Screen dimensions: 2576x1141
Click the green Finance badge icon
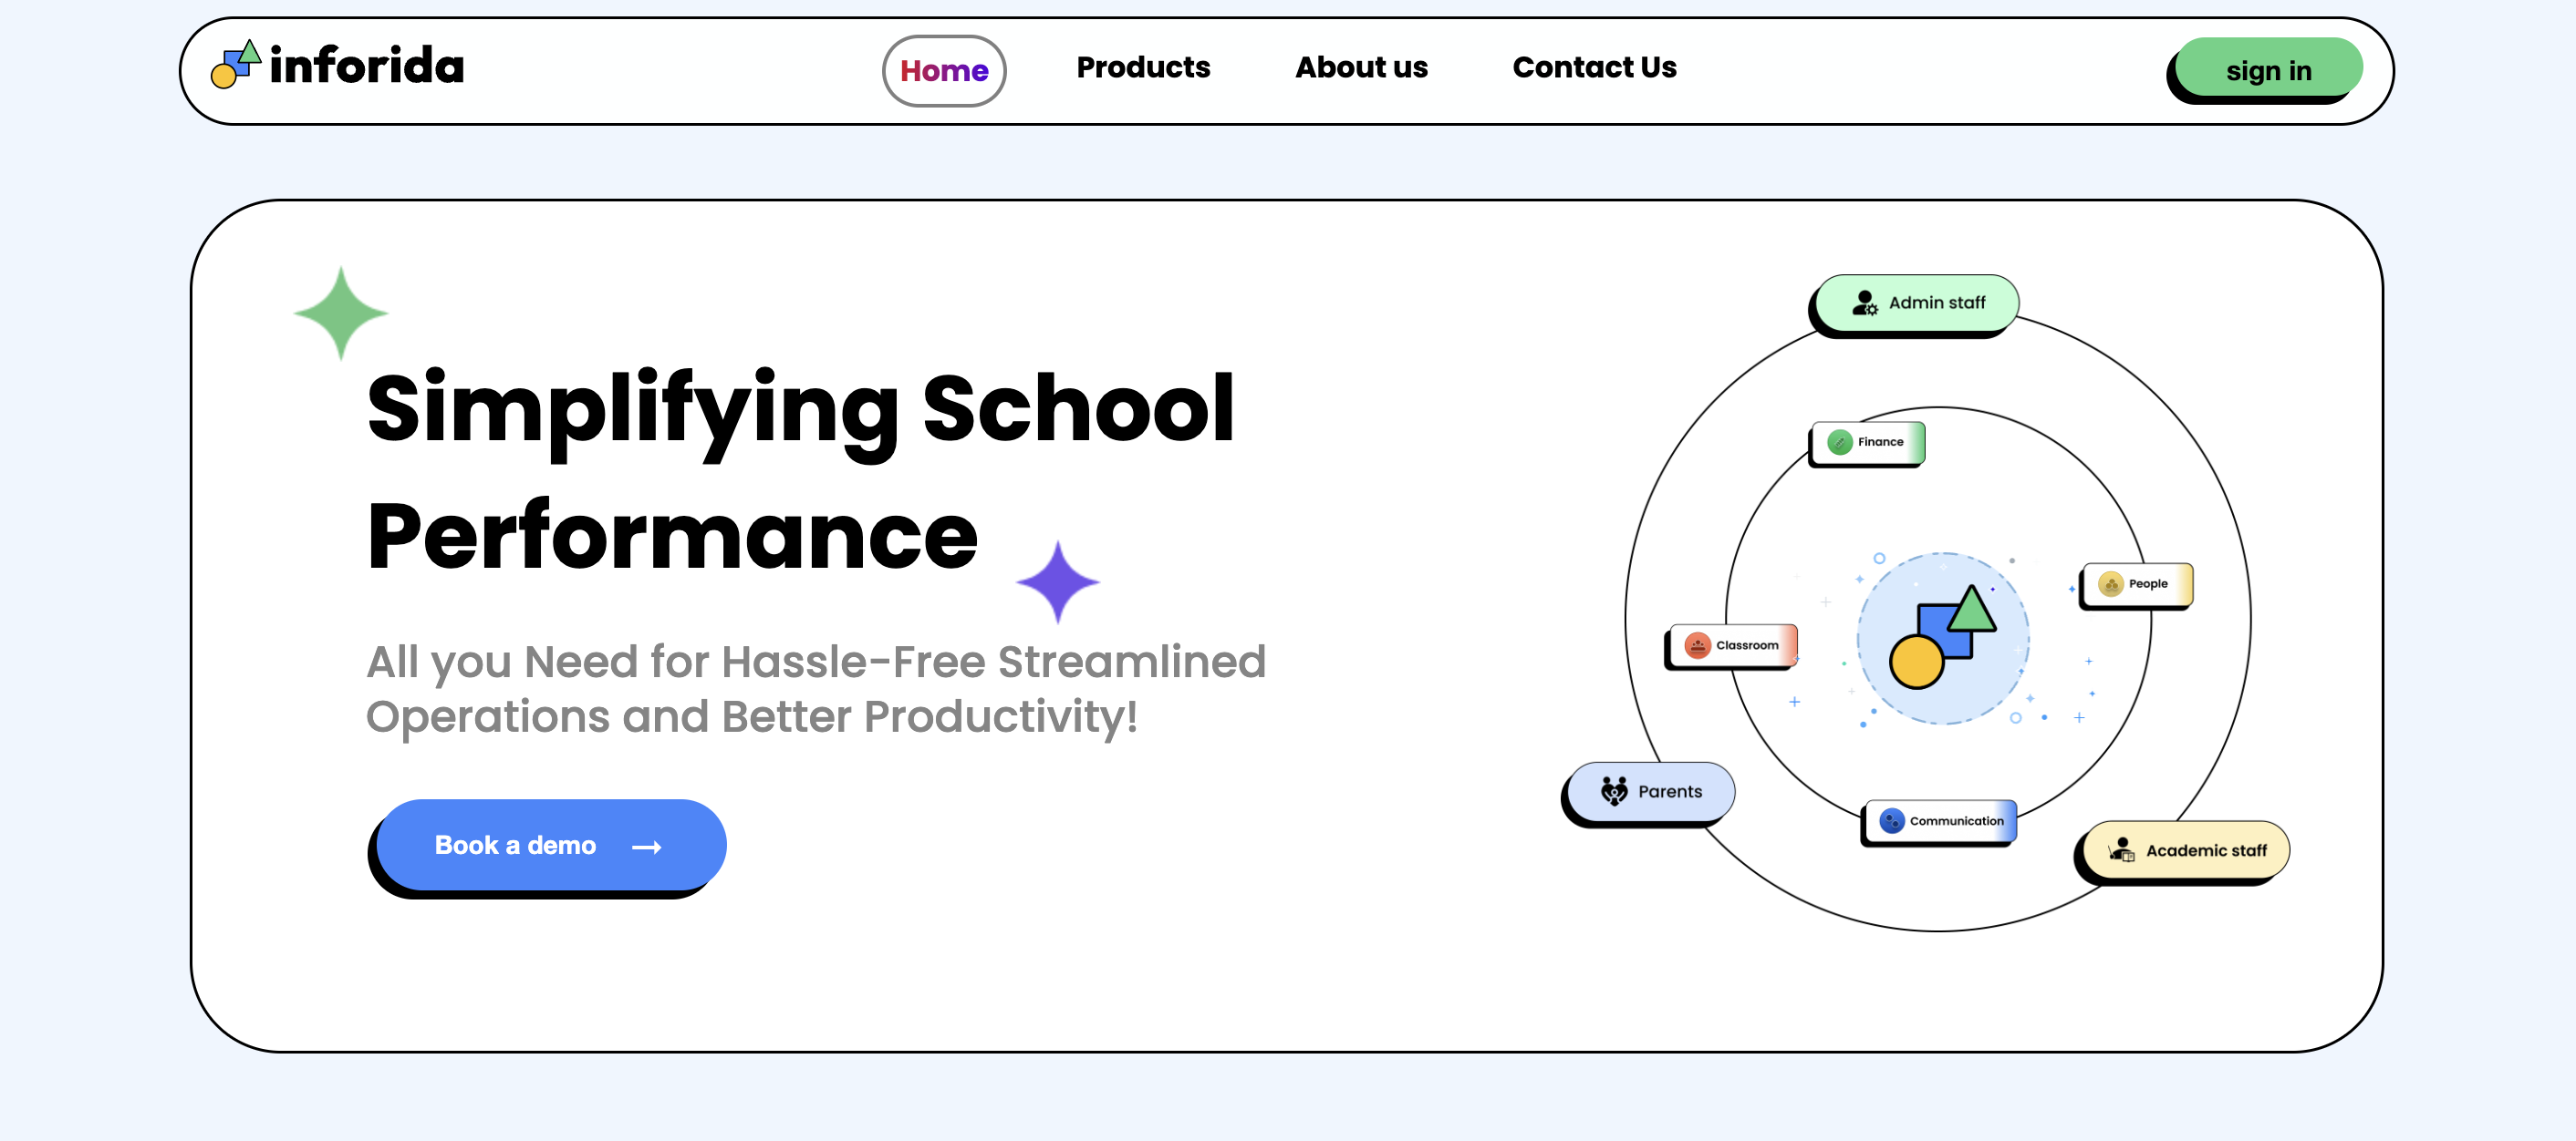point(1839,442)
